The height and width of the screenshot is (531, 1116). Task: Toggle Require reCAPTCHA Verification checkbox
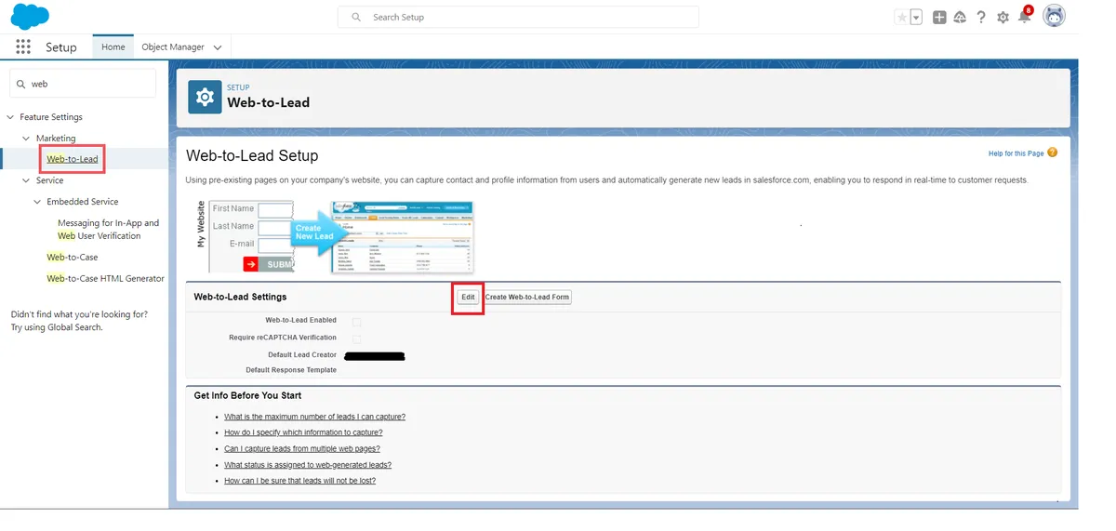(356, 339)
